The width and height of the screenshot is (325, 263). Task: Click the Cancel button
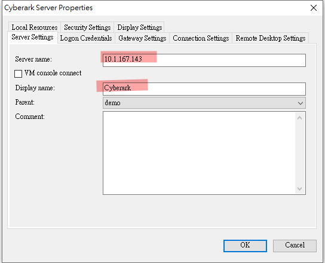pos(295,246)
